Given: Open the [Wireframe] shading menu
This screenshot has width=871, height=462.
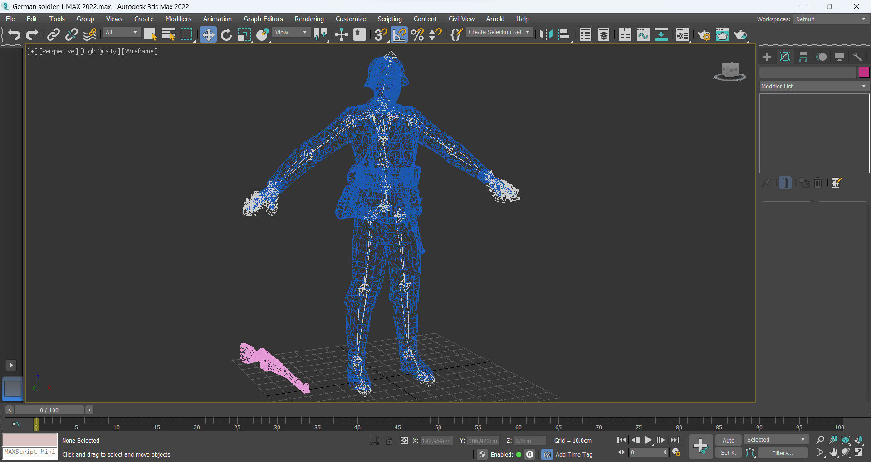Looking at the screenshot, I should click(x=140, y=51).
